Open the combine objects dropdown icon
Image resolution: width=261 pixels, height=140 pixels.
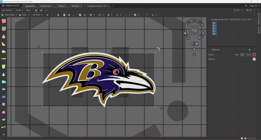(136, 15)
